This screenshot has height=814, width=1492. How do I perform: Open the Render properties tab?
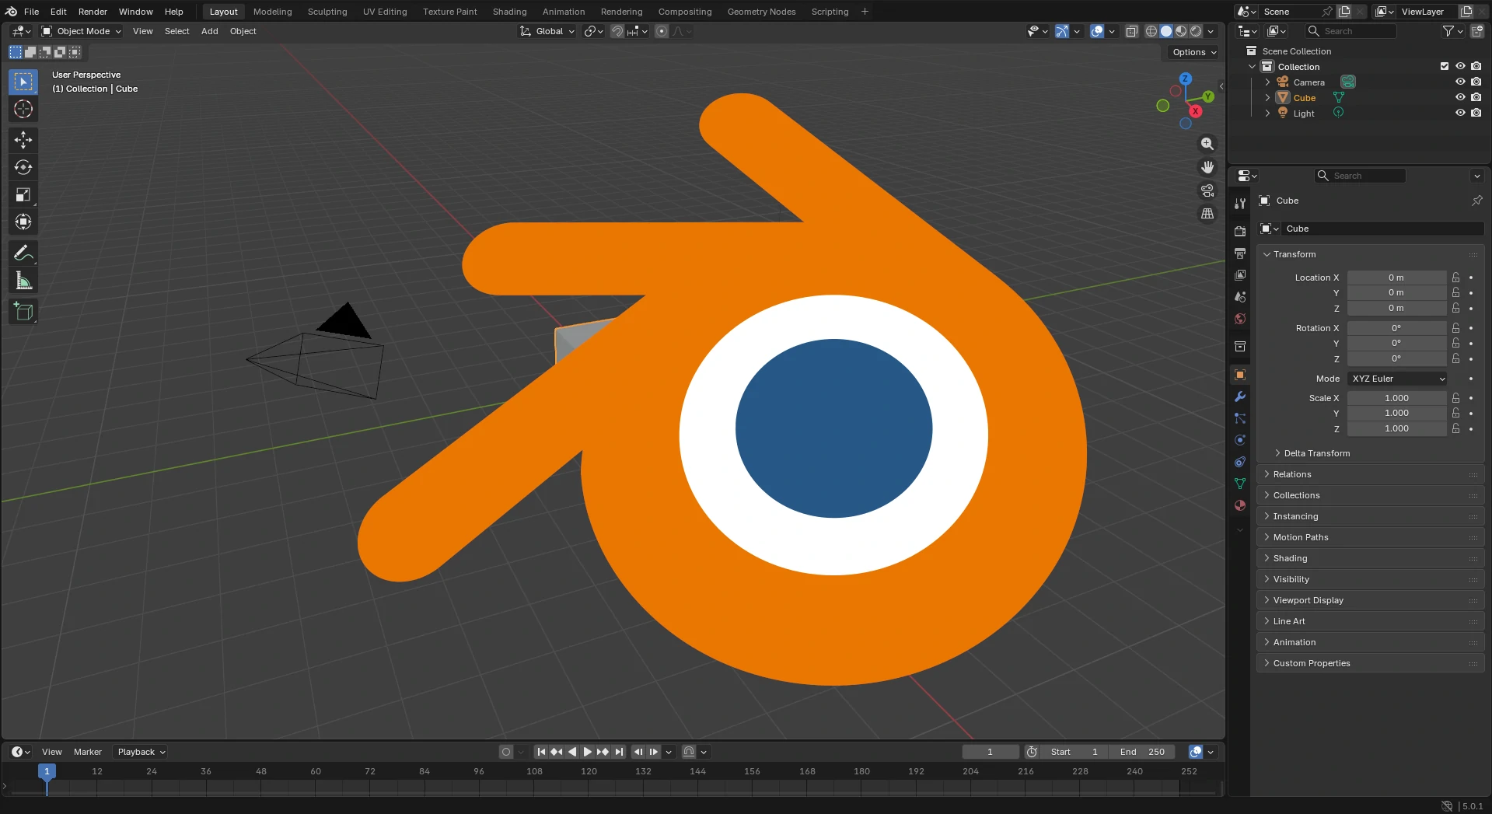1239,231
